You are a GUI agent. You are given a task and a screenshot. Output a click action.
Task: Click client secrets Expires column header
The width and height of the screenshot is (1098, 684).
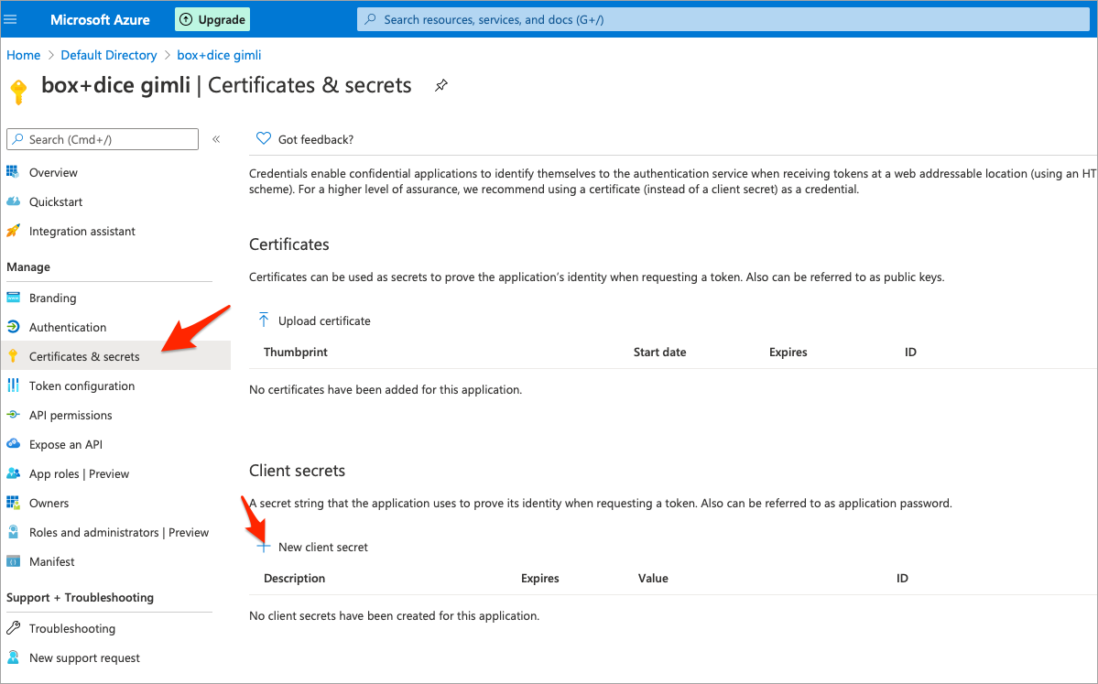pos(540,579)
